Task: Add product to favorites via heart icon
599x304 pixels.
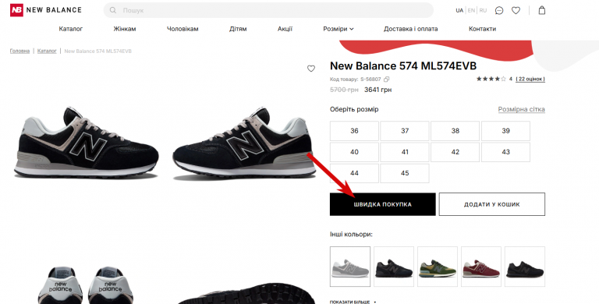Action: click(311, 69)
